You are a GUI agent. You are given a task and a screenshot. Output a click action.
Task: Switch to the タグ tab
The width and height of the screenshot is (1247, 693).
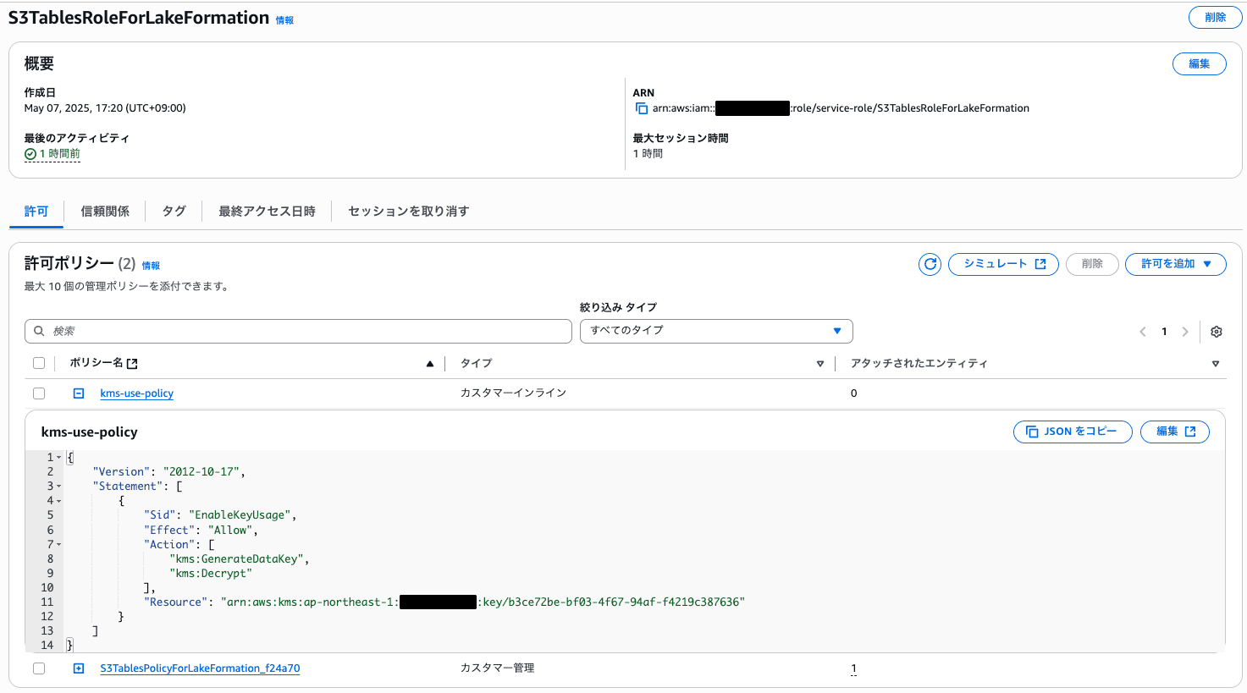(174, 212)
